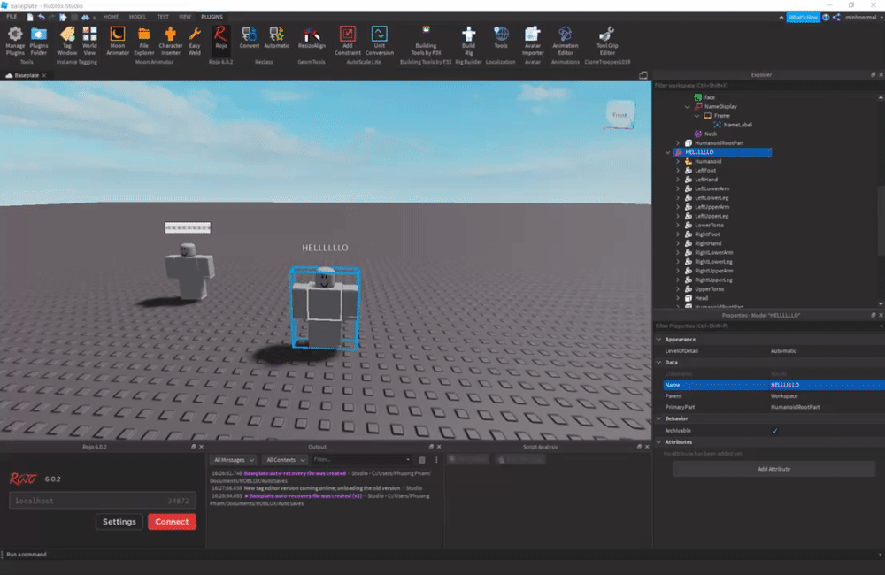Viewport: 885px width, 575px height.
Task: Collapse the Attributes properties section
Action: (658, 441)
